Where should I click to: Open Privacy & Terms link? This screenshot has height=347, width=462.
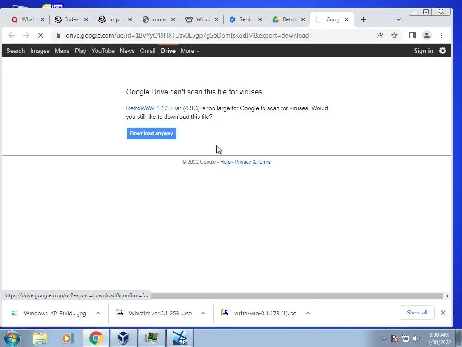coord(253,162)
